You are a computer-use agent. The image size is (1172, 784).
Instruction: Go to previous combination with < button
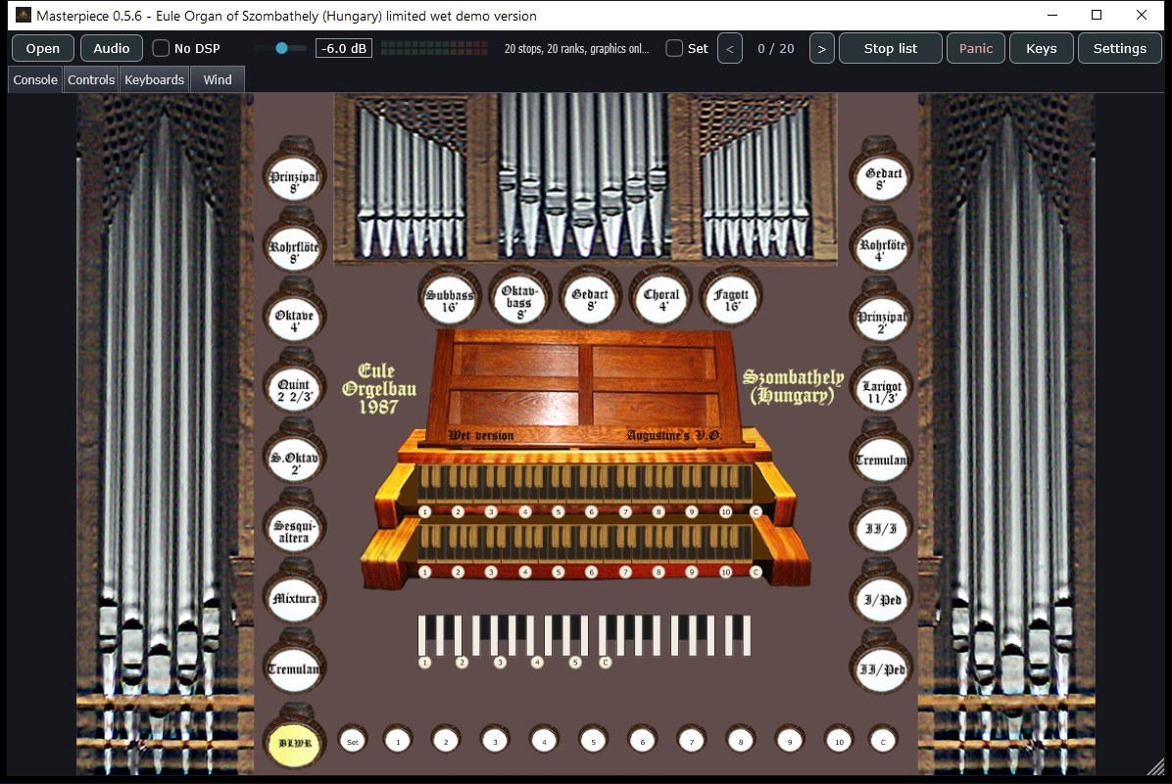pos(729,49)
